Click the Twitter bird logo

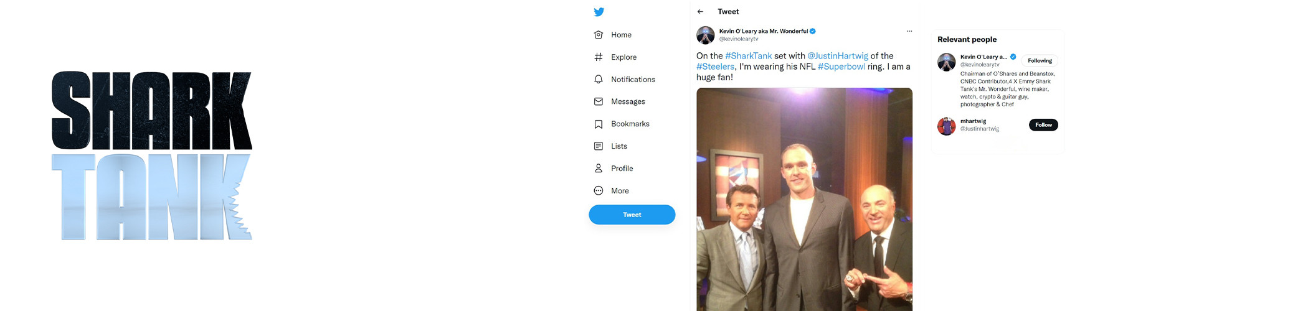point(599,12)
